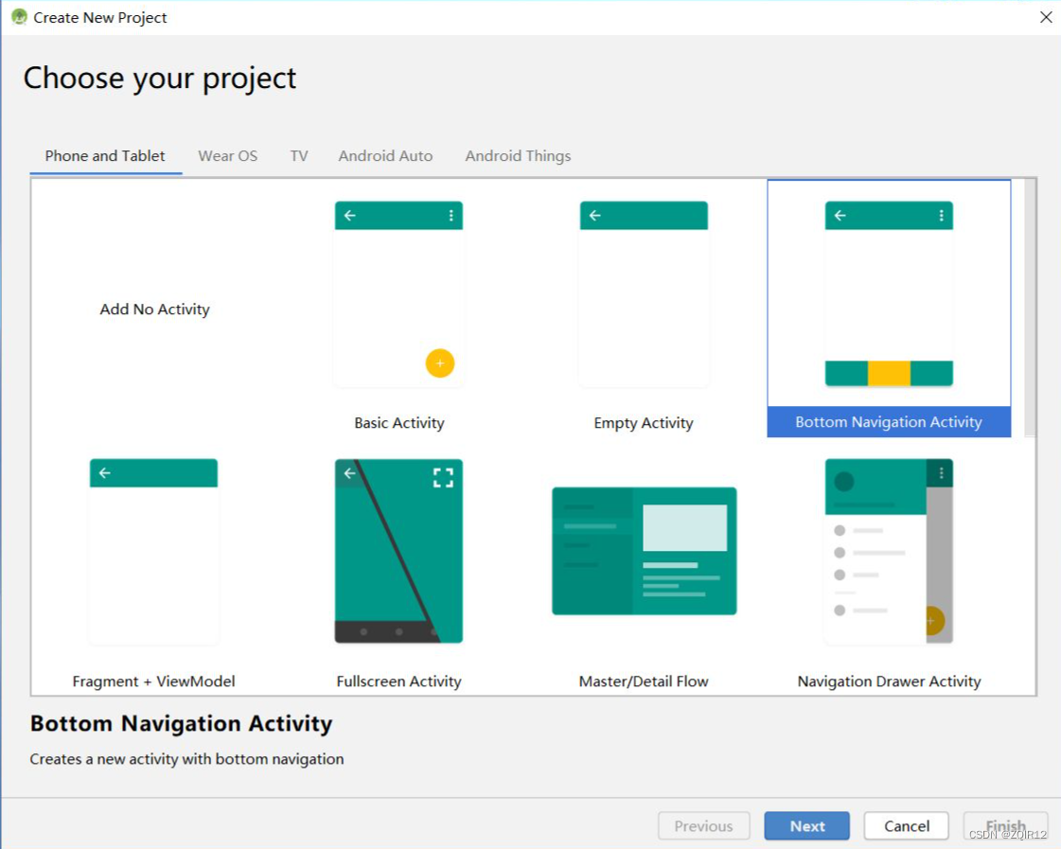The height and width of the screenshot is (849, 1061).
Task: Click the Android Studio icon in title bar
Action: [x=19, y=17]
